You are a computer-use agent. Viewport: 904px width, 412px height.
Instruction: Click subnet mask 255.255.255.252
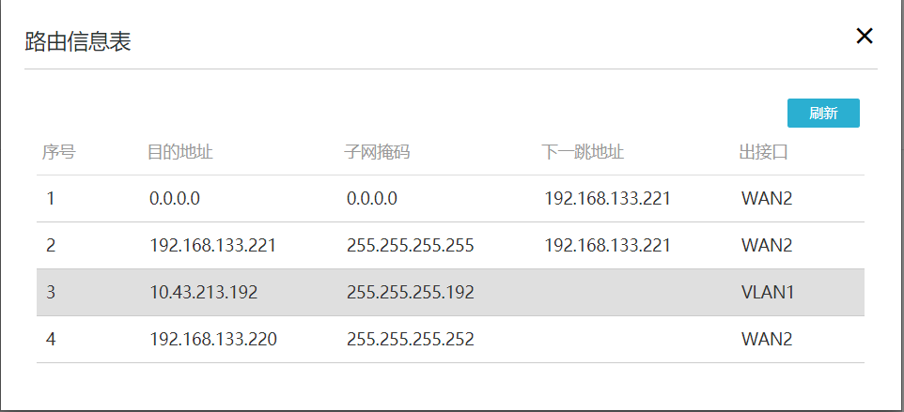point(410,340)
